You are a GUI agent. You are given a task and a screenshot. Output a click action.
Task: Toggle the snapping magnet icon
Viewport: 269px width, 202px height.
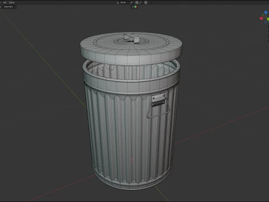(x=137, y=2)
